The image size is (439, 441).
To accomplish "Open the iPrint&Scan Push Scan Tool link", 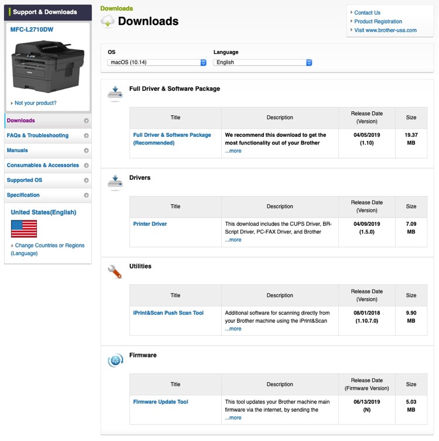I will (169, 313).
